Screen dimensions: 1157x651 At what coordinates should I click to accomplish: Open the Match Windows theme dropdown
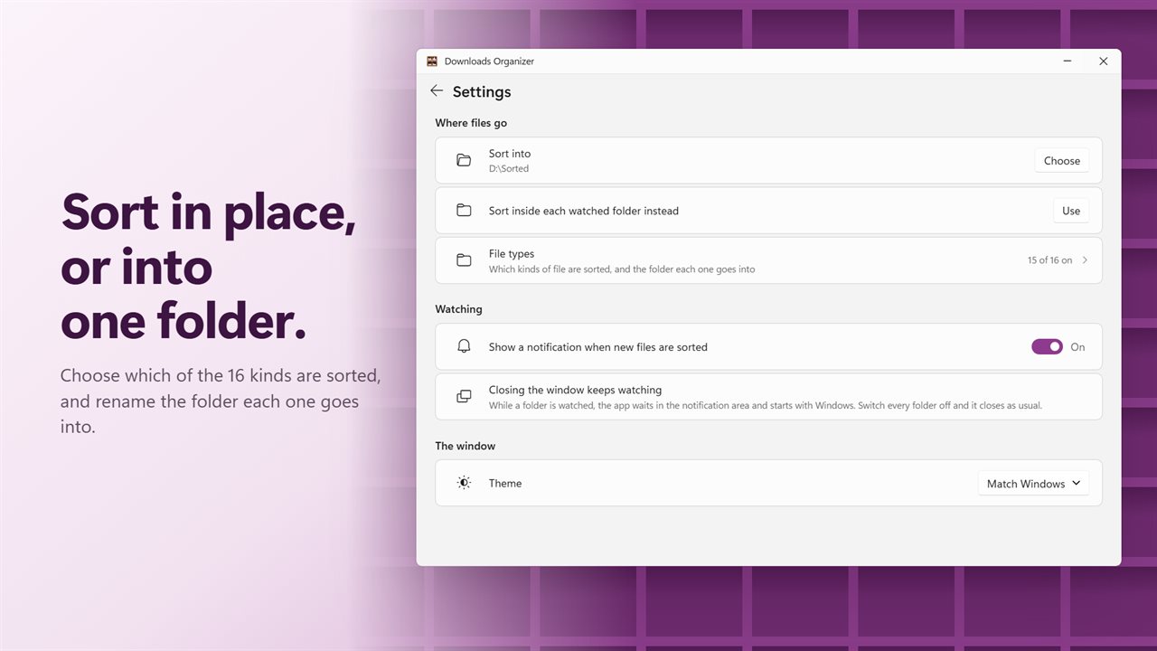pos(1033,484)
